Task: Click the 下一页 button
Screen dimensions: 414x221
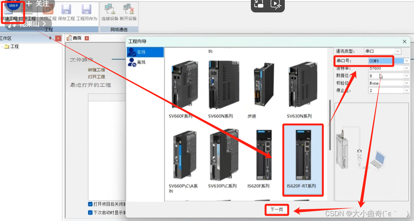Action: (x=277, y=210)
